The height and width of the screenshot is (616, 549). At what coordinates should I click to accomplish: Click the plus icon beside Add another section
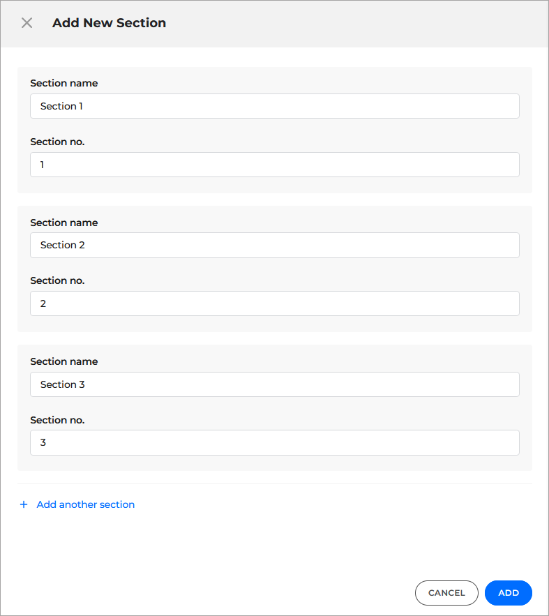(24, 504)
